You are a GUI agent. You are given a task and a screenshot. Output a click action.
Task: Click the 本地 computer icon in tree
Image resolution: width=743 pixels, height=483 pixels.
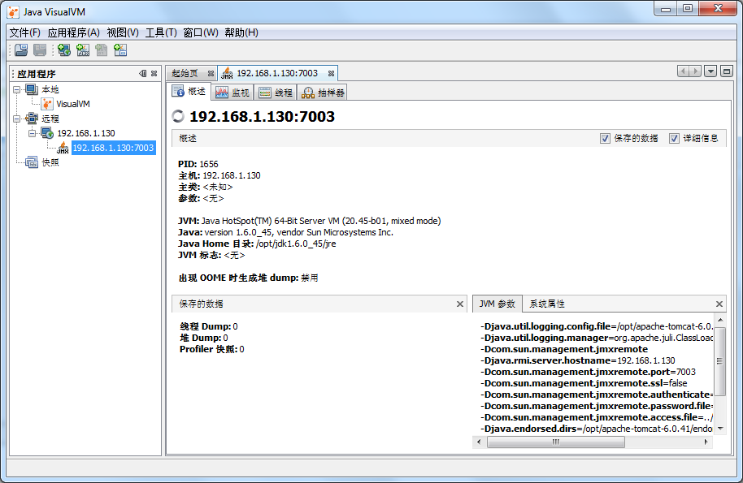32,89
